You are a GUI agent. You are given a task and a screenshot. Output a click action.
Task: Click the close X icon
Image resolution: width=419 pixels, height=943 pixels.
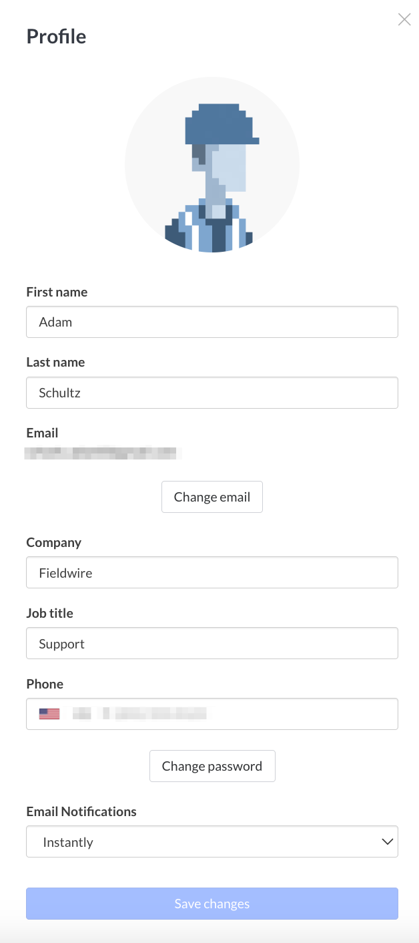(404, 19)
